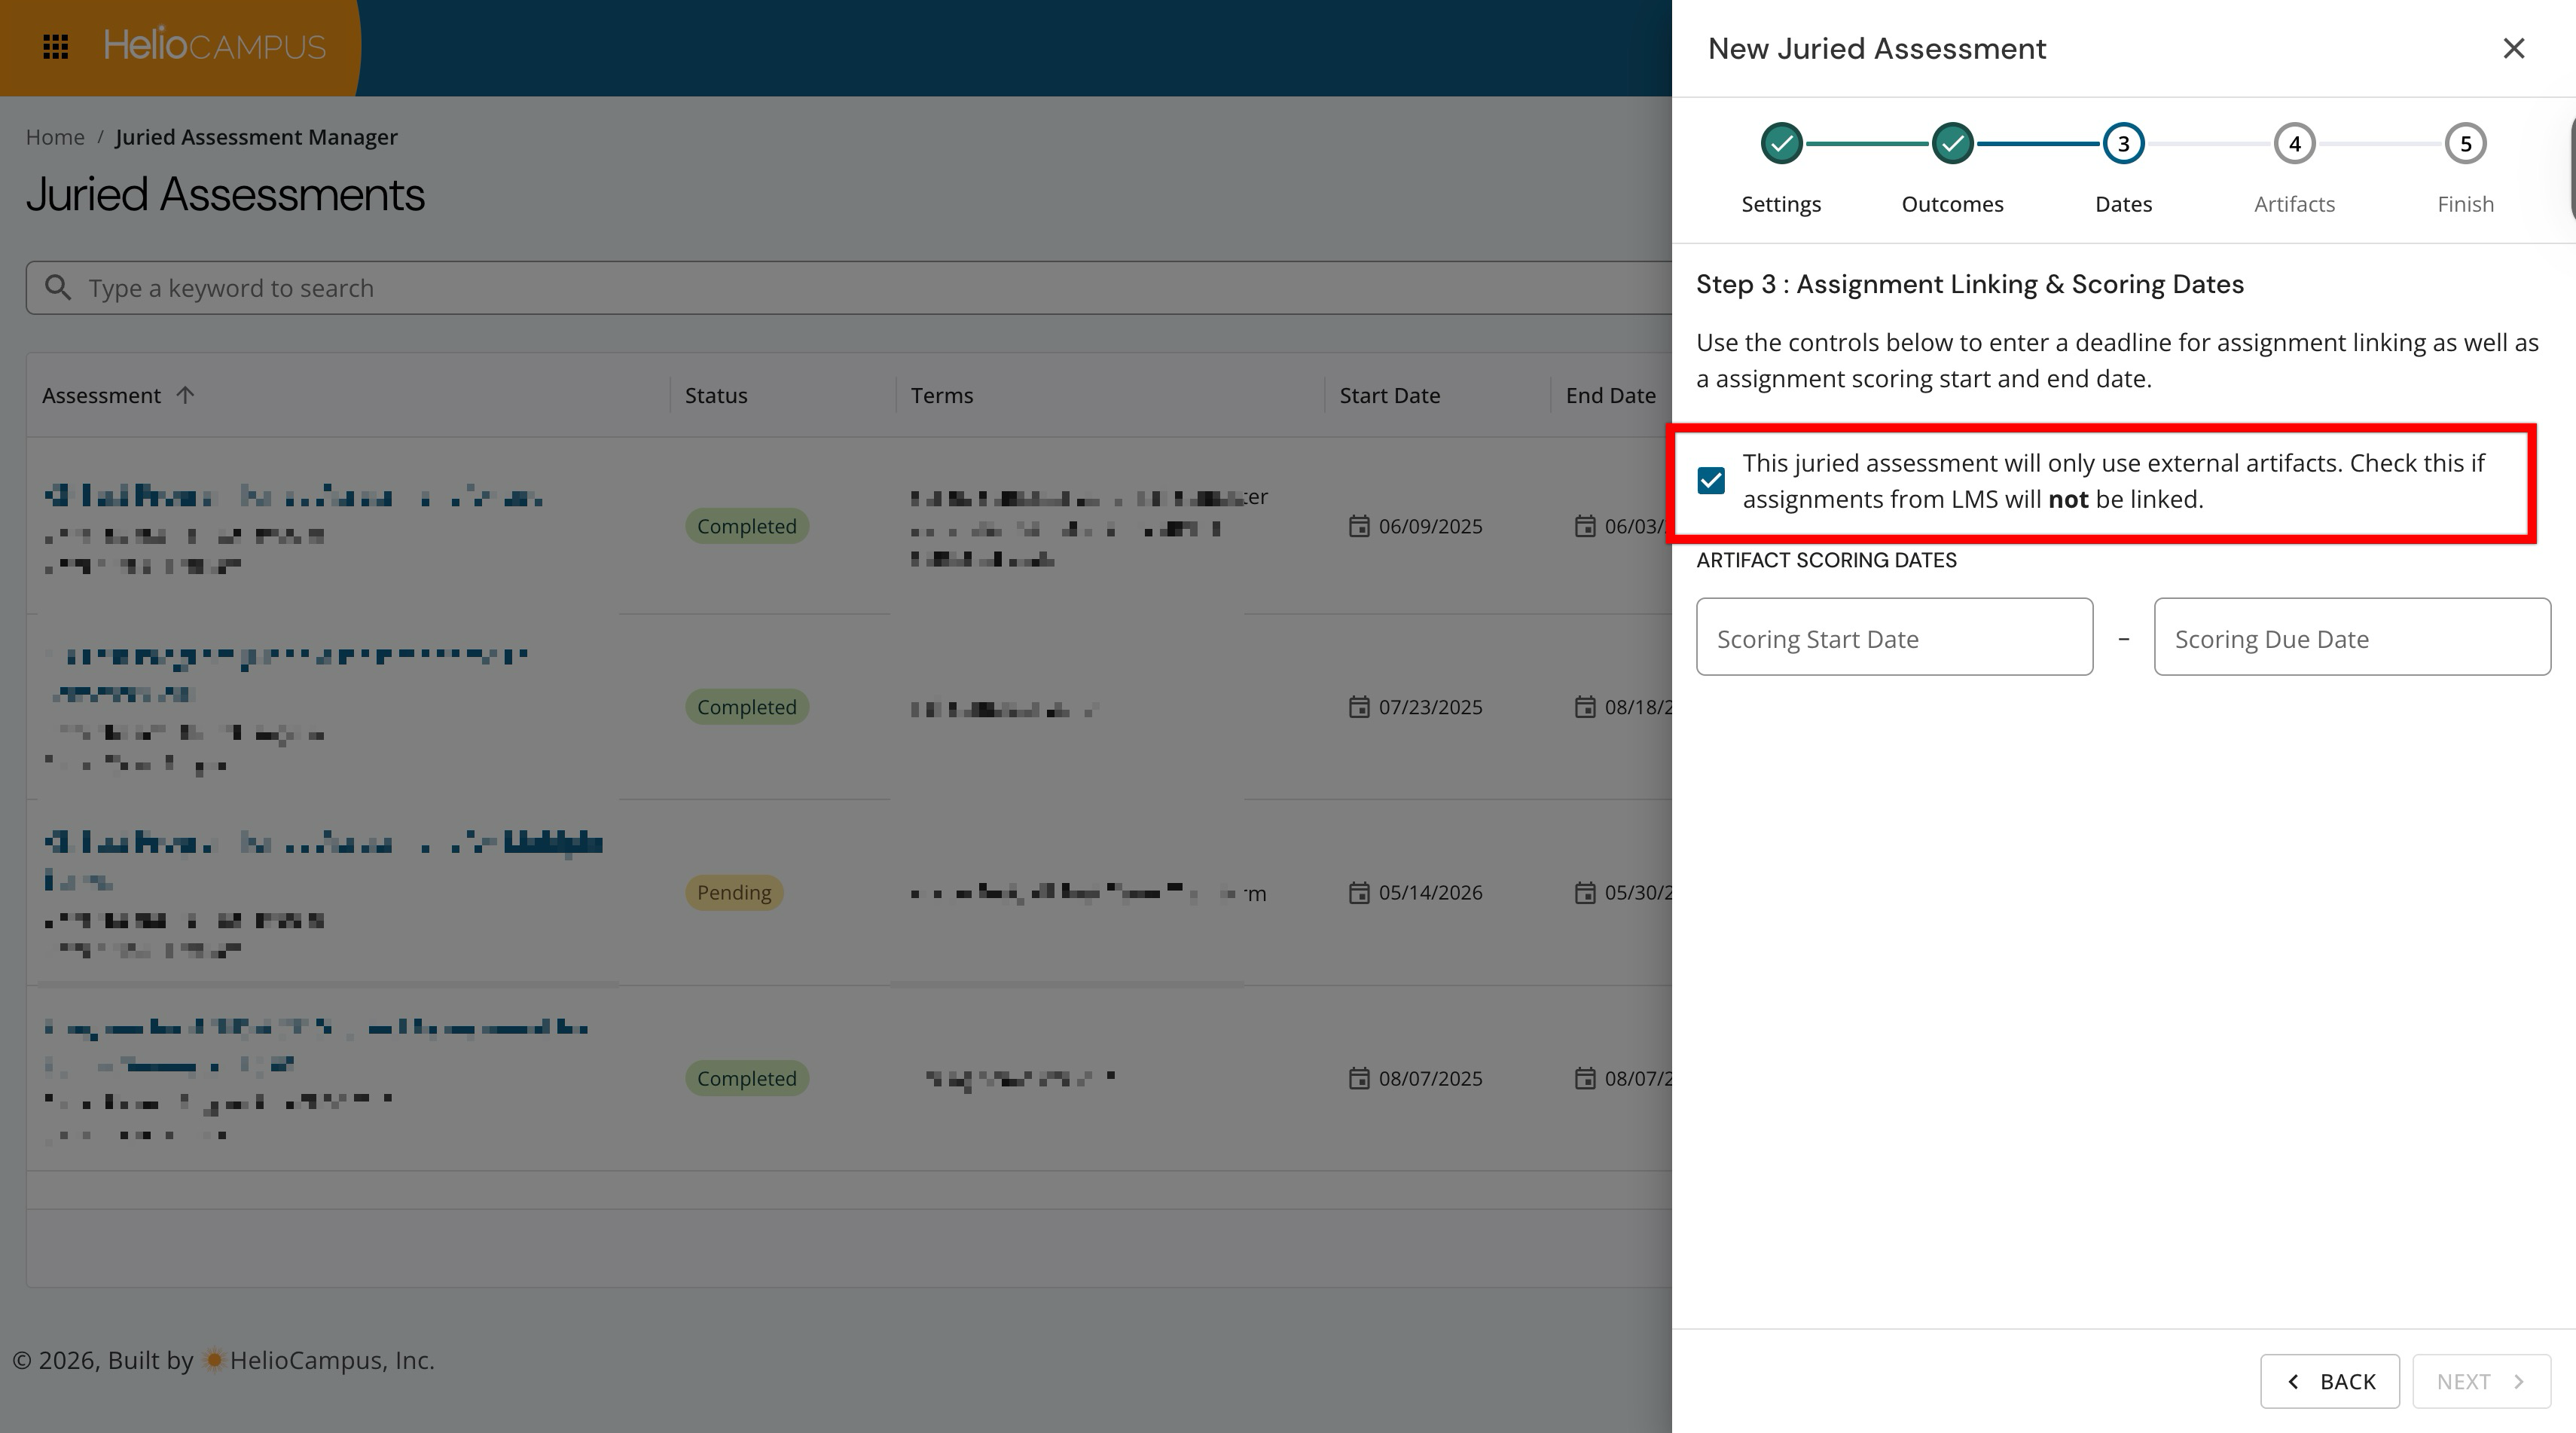Click the Home breadcrumb link

(x=55, y=137)
